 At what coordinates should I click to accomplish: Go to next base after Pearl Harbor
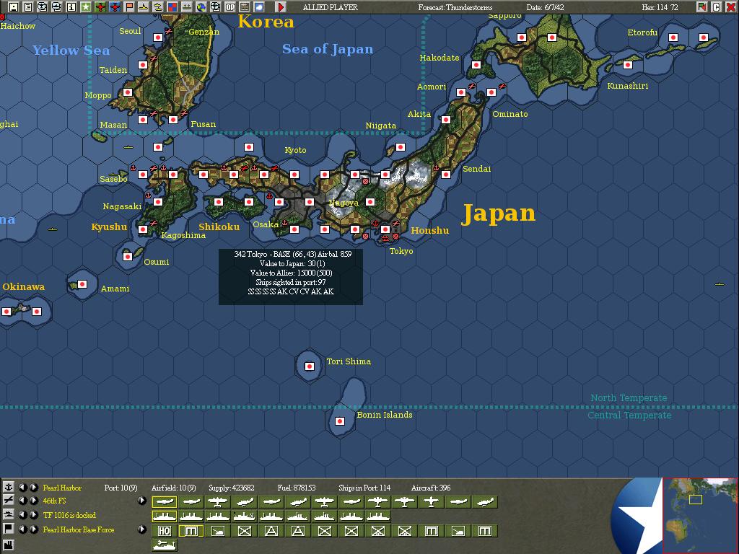pyautogui.click(x=34, y=487)
